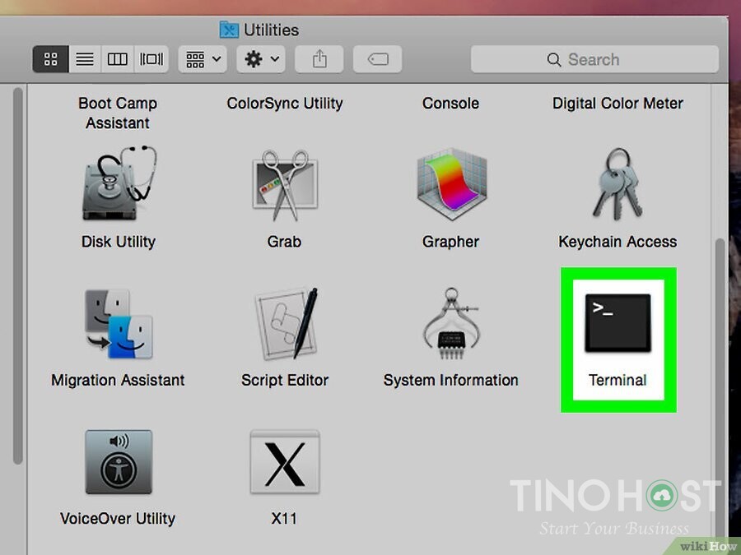Click the X11 name label
Screen dimensions: 741x555
tap(284, 519)
